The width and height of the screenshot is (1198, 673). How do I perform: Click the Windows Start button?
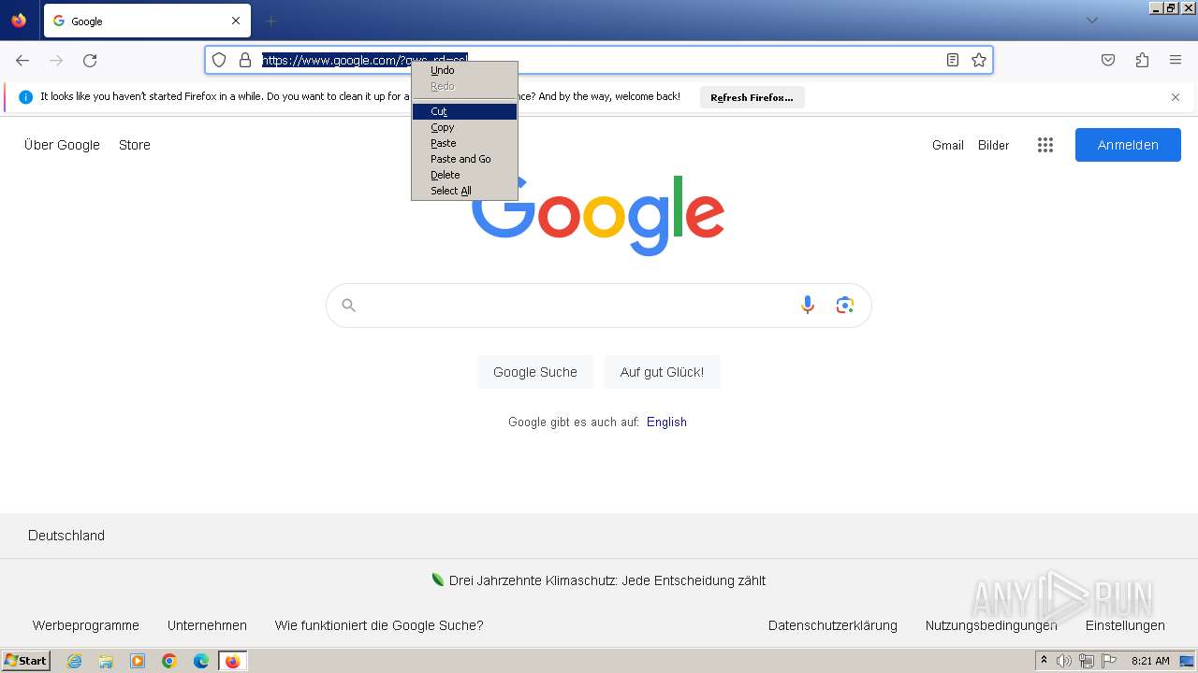click(x=26, y=661)
